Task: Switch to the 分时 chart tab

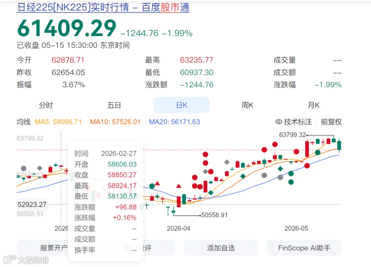Action: tap(46, 105)
